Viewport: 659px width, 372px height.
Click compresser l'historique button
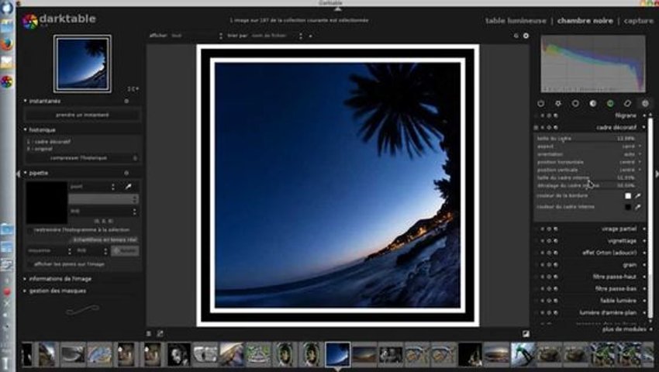(x=78, y=158)
